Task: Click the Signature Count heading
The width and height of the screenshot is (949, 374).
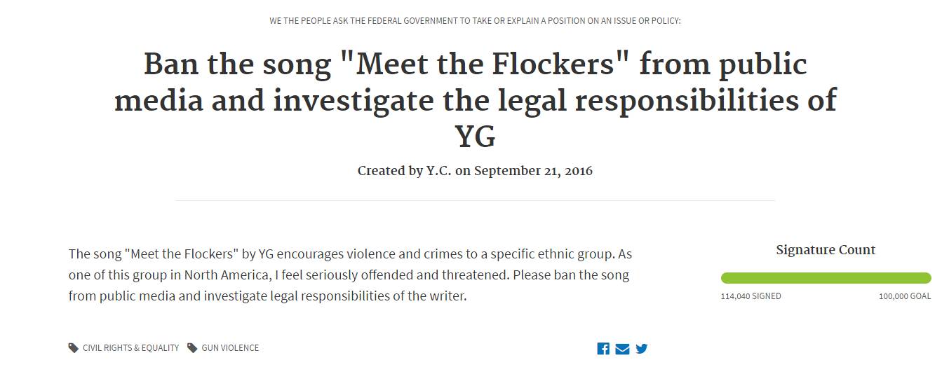Action: click(826, 250)
